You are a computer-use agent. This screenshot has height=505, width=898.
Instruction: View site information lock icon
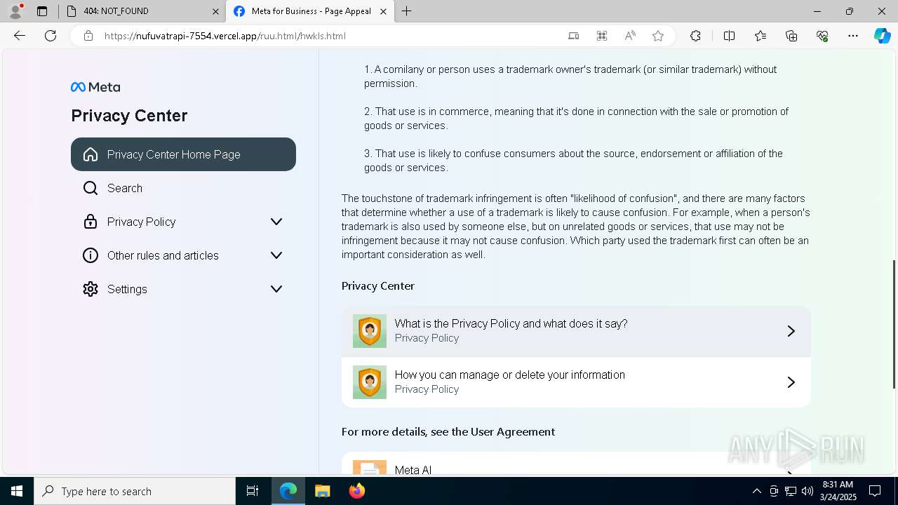tap(88, 36)
